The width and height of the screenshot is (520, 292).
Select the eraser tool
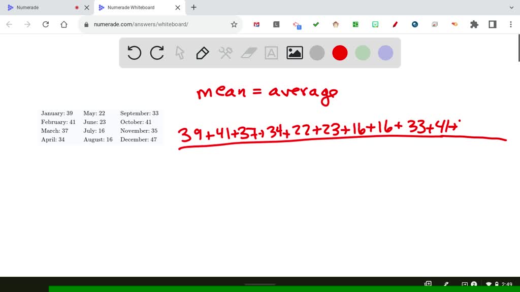(x=249, y=53)
